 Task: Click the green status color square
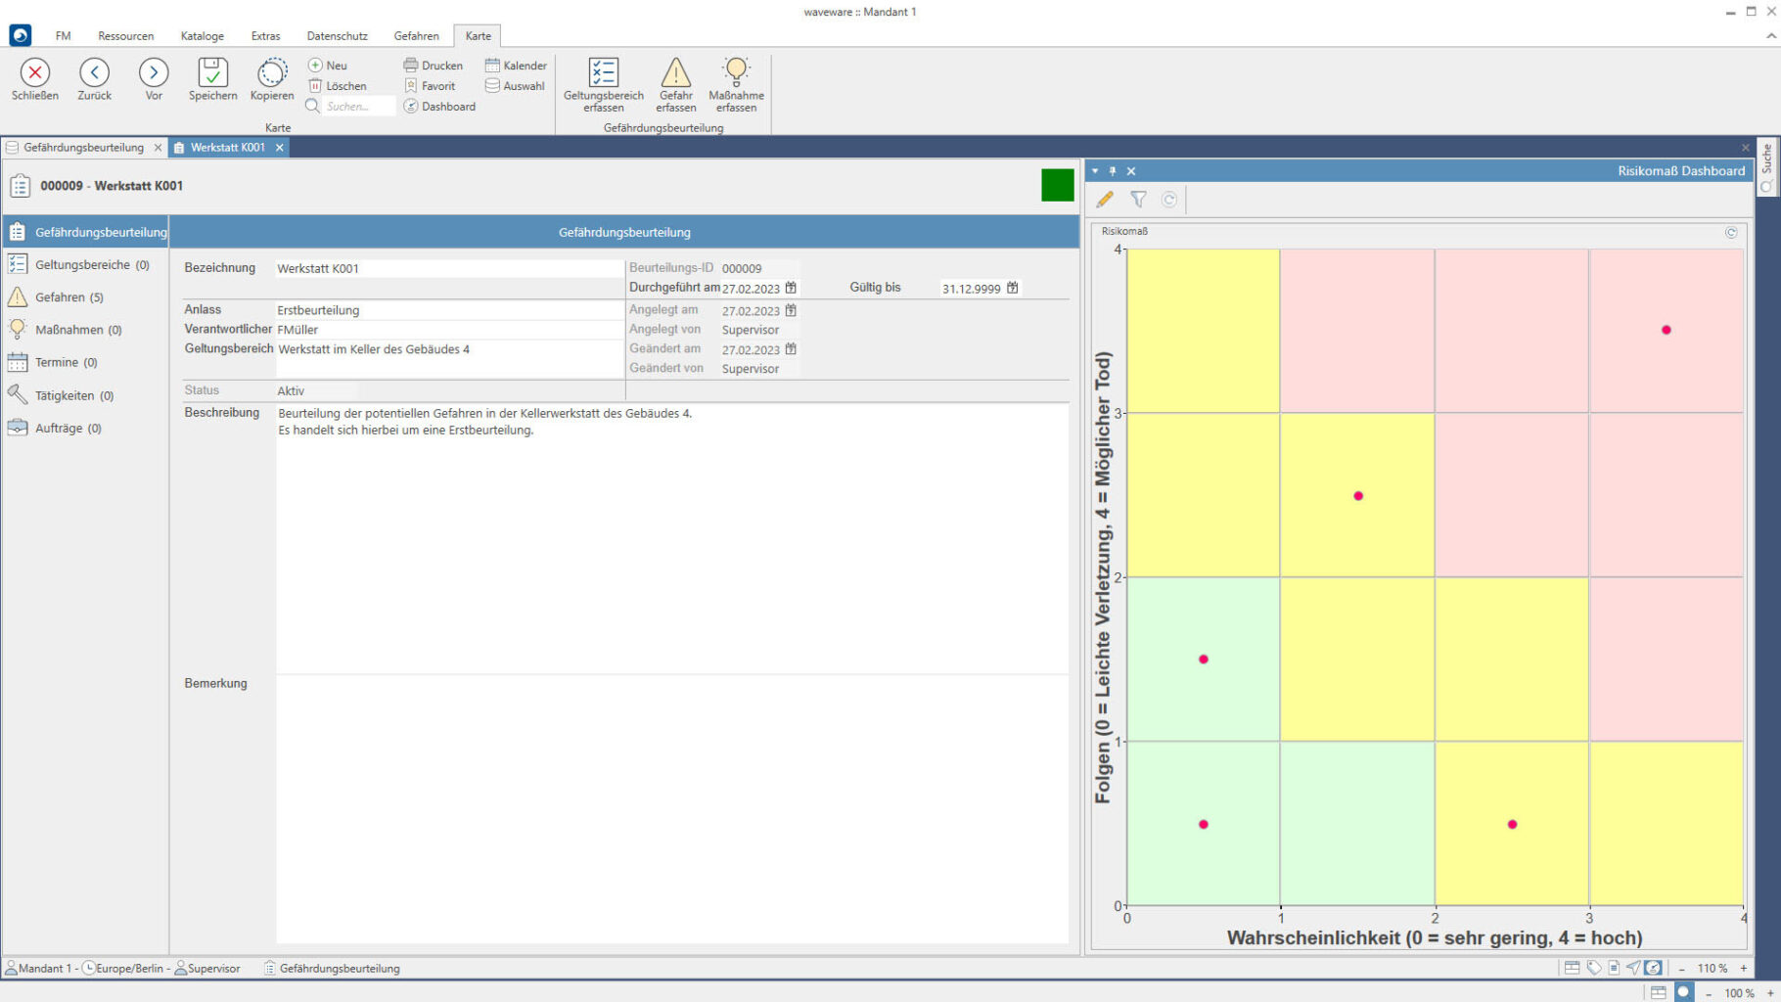1057,186
